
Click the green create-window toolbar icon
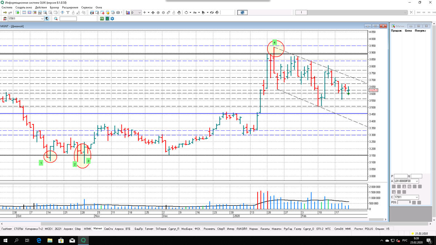tap(17, 12)
